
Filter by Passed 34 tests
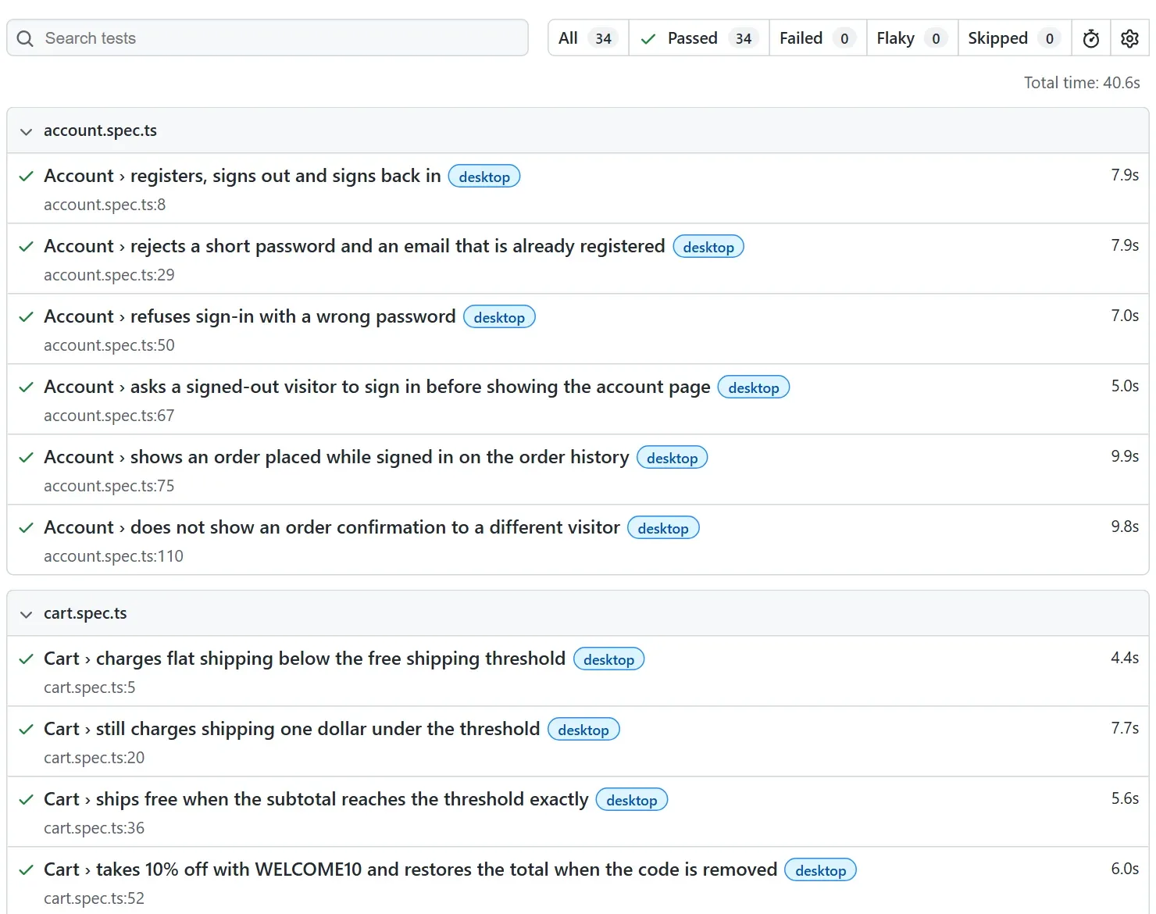click(x=699, y=38)
